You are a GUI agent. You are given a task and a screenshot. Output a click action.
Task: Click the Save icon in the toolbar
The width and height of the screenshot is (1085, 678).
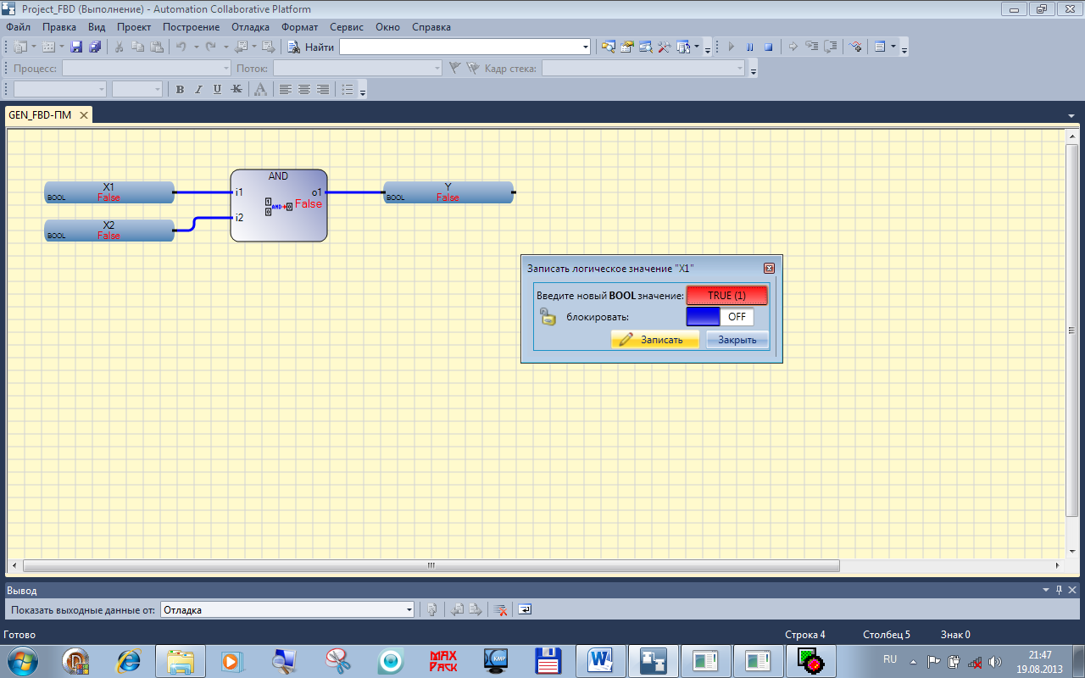(76, 47)
